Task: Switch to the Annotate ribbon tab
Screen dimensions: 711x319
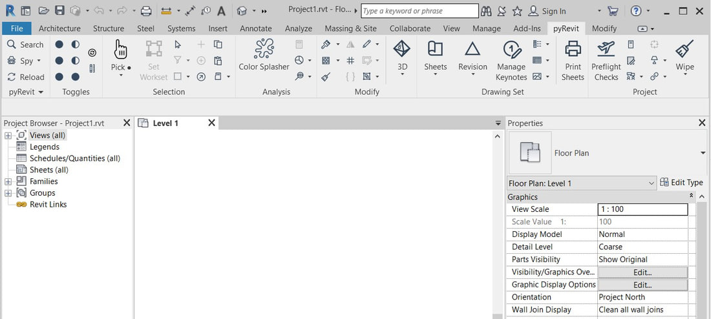Action: click(x=256, y=28)
